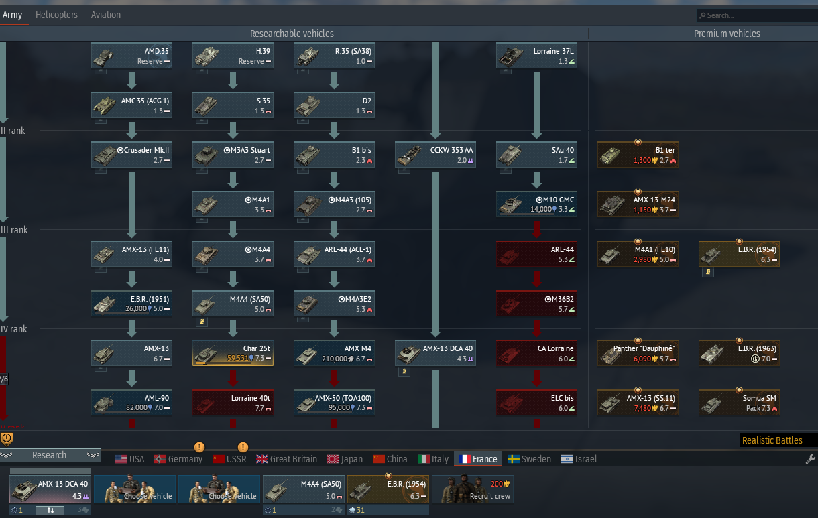
Task: Open the Aviation tab
Action: pos(106,15)
